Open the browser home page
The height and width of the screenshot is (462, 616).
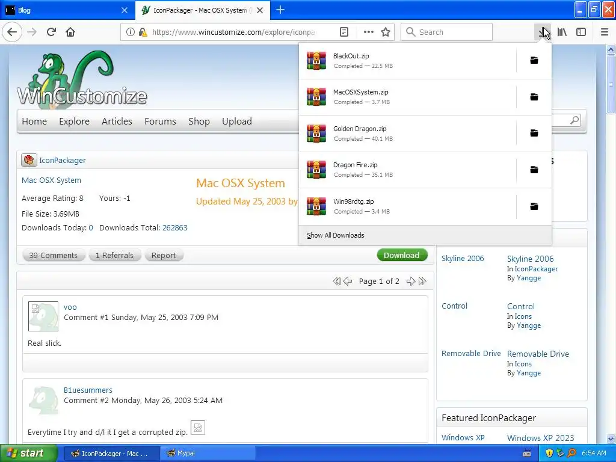point(70,32)
